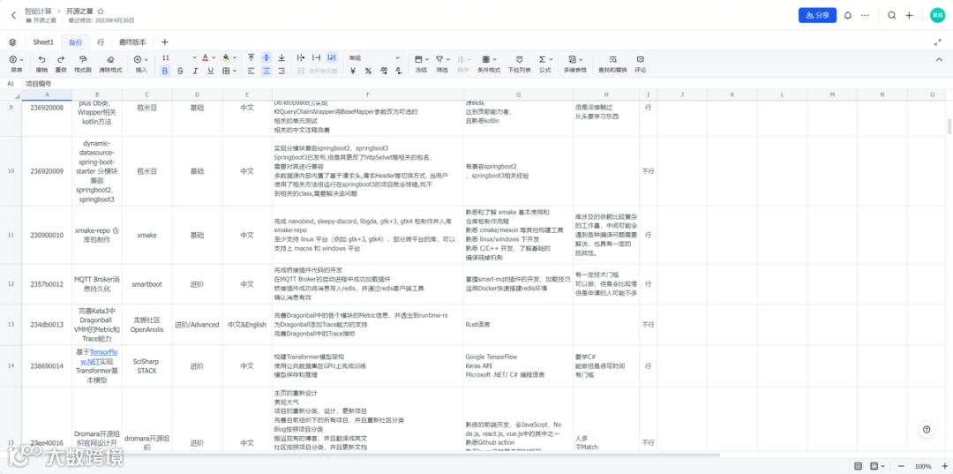
Task: Open the 菜单 dropdown
Action: [x=17, y=64]
